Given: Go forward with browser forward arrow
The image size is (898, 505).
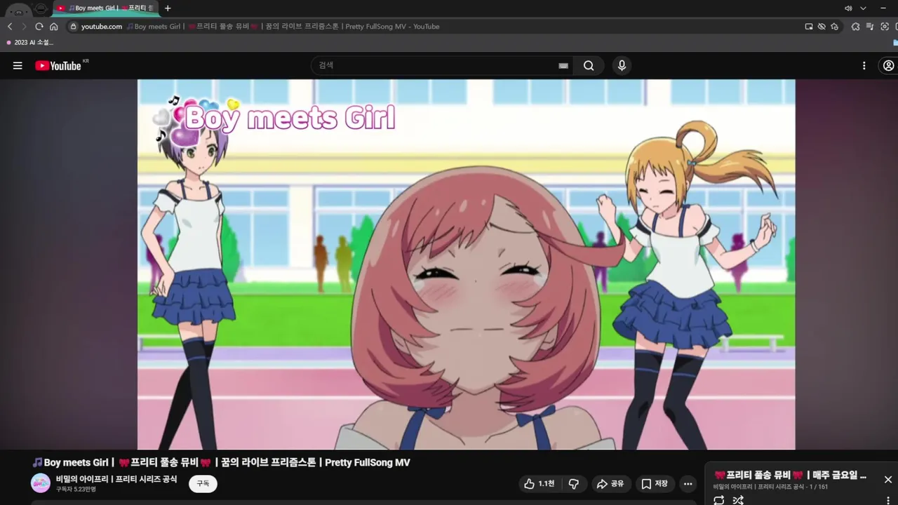Looking at the screenshot, I should coord(24,27).
